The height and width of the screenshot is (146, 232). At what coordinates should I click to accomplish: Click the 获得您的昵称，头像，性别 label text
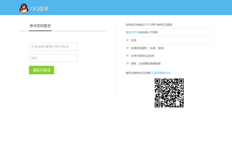[x=147, y=48]
